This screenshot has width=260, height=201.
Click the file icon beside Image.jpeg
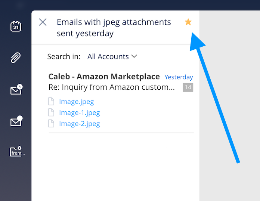tap(51, 101)
